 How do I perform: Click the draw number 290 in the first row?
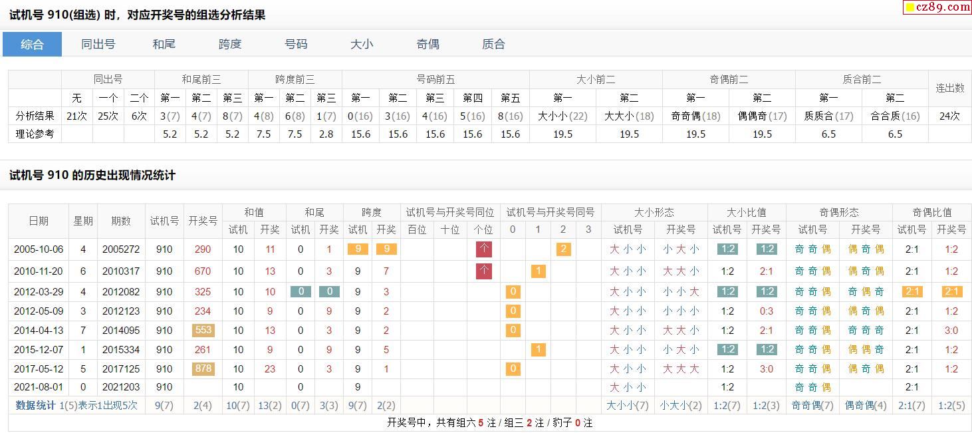pos(203,249)
